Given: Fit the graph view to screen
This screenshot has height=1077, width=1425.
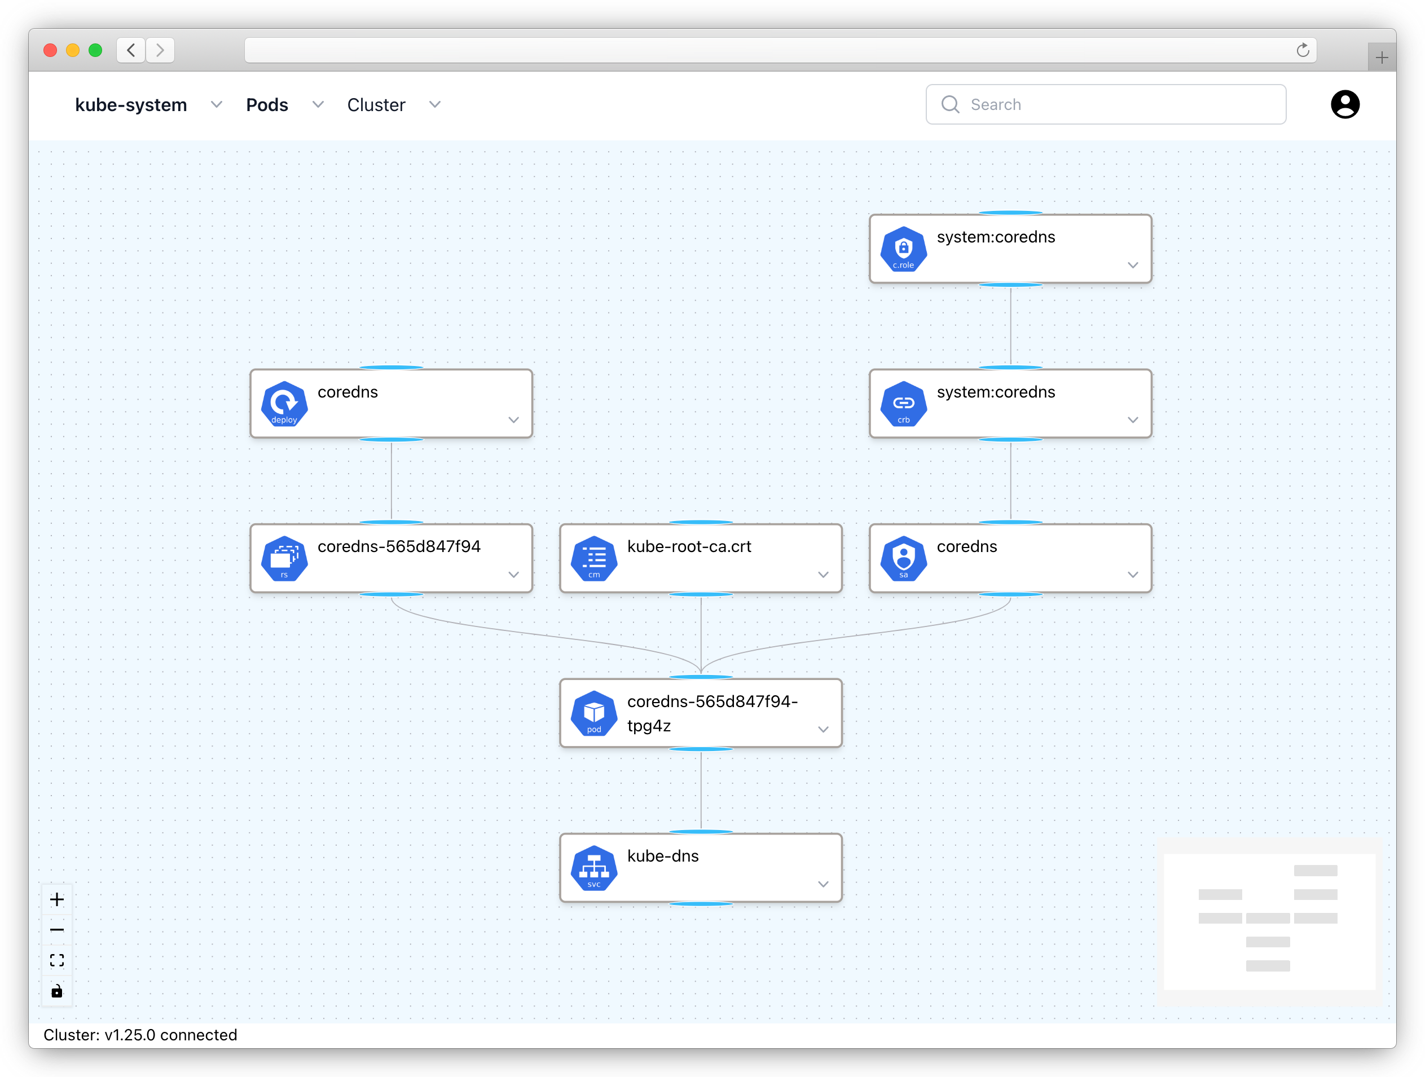Looking at the screenshot, I should 56,960.
